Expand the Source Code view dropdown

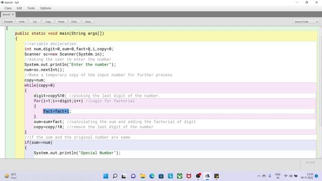pyautogui.click(x=306, y=22)
